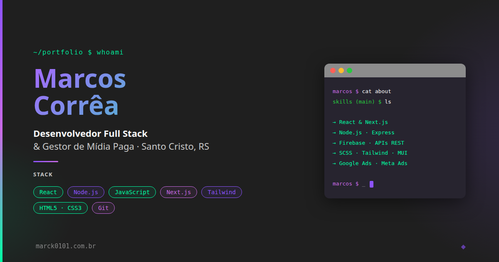Viewport: 499px width, 262px height.
Task: Click the Git stack tag
Action: 103,208
